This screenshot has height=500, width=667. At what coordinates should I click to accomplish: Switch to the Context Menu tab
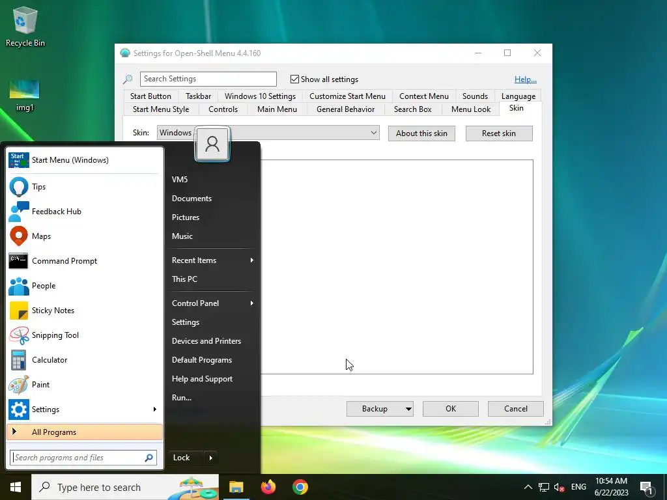[423, 96]
